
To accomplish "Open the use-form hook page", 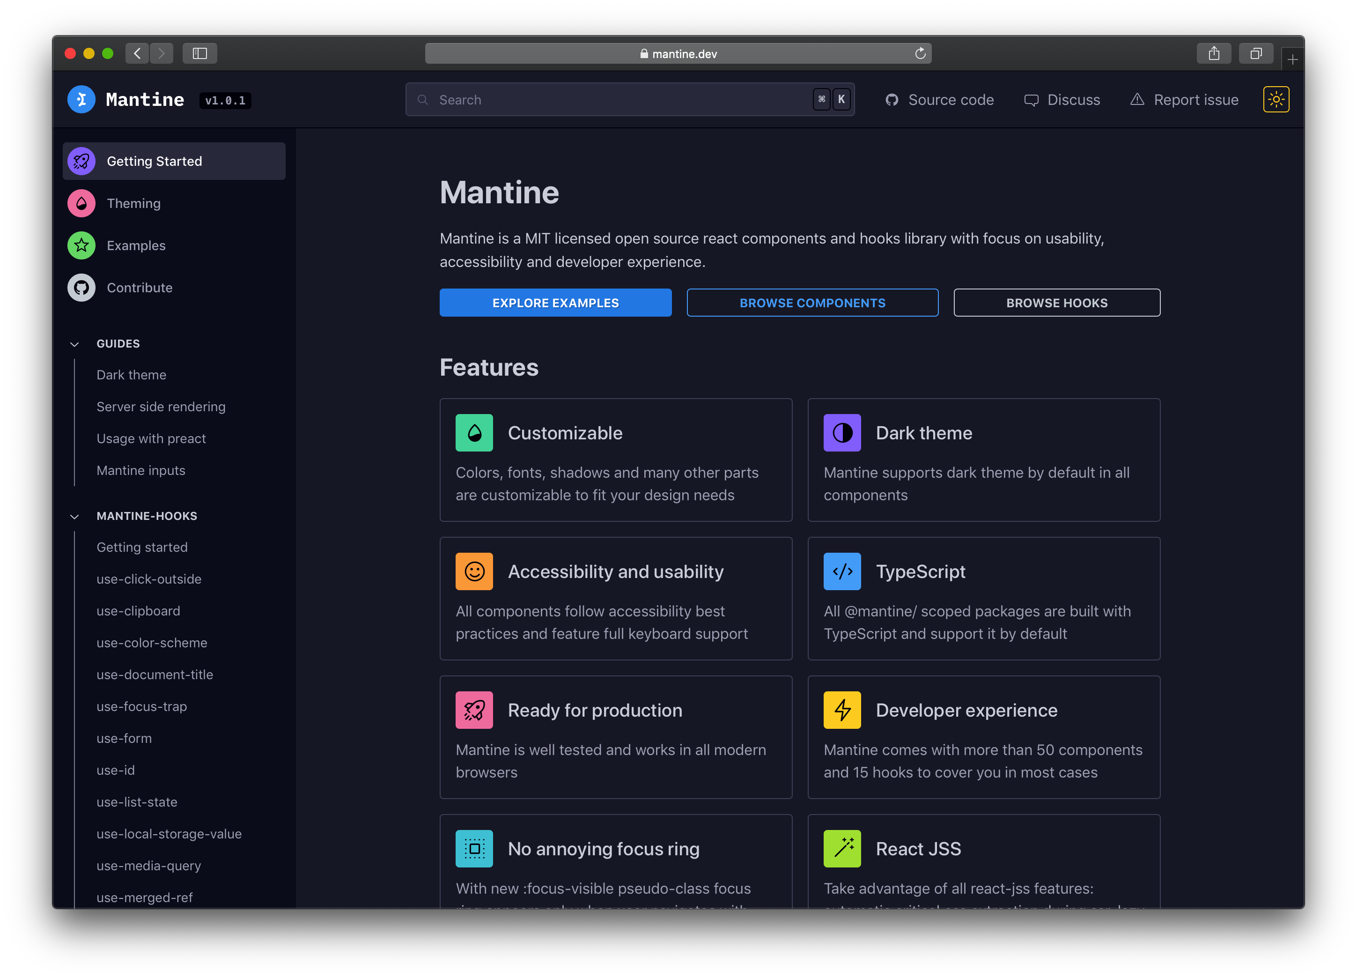I will (125, 738).
